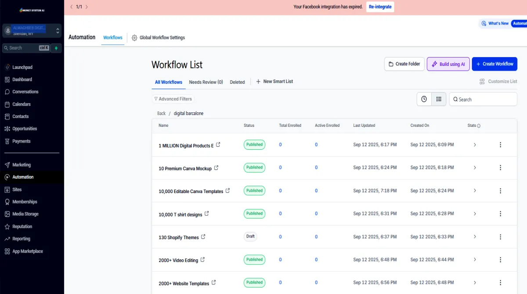Expand stats chevron for 2000+ Website Templates
Screen dimensions: 527x294
click(475, 283)
